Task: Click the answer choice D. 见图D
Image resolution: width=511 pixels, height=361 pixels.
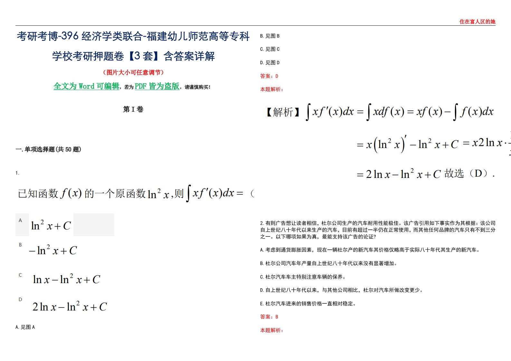Action: click(x=270, y=63)
